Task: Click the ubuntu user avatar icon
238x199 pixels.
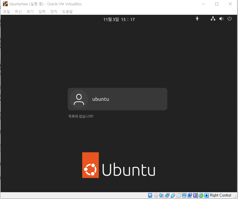Action: [x=79, y=99]
